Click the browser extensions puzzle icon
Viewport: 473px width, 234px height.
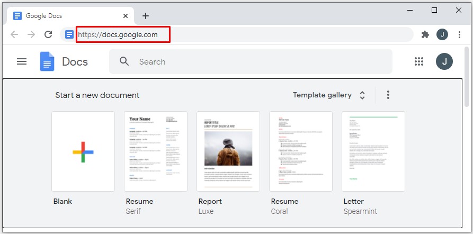[425, 34]
